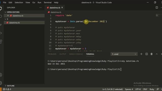Click the '# puts mydatevar.yday' comment
This screenshot has height=91, width=162.
[68, 42]
